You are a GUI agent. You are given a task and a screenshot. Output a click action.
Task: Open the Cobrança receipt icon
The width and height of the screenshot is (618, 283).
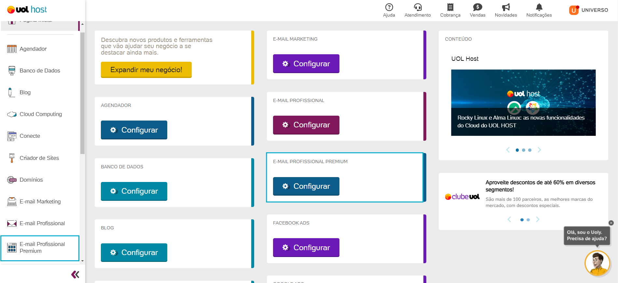pos(450,7)
